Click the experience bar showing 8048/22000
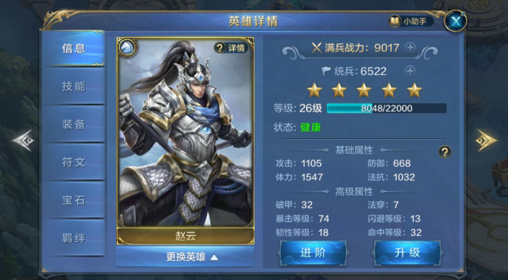Screen dimensions: 508x280 coord(387,108)
